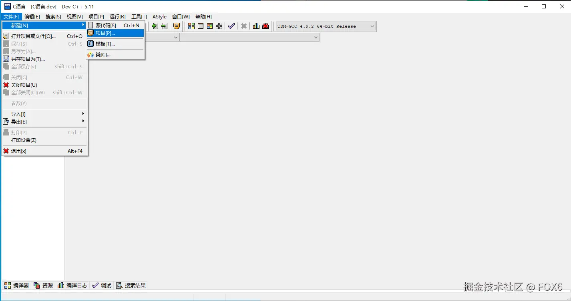This screenshot has height=301, width=571.
Task: Click the project icon beside 项目[P]...
Action: pos(90,33)
